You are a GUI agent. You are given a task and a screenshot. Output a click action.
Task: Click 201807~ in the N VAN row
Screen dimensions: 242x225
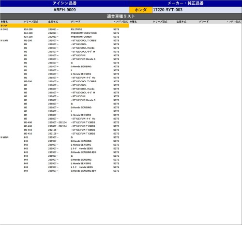pos(53,41)
